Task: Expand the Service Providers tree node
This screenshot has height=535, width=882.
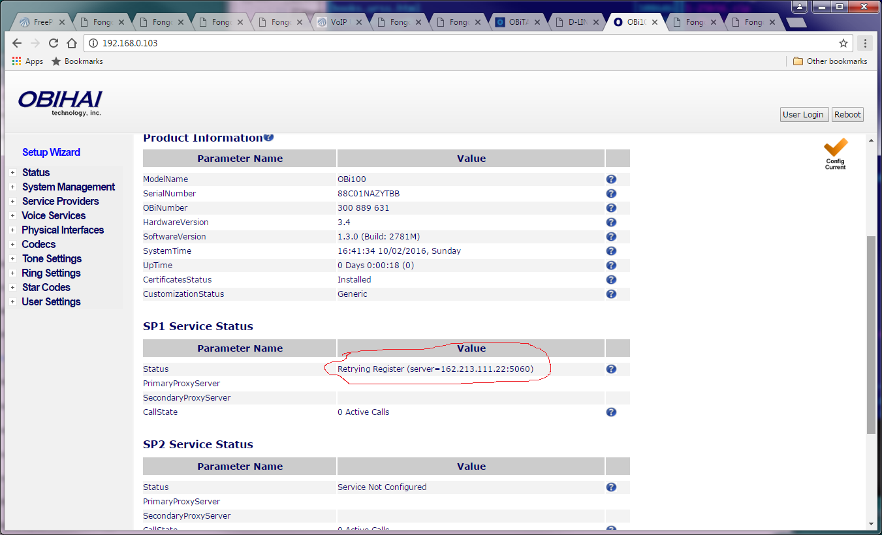Action: click(x=12, y=202)
